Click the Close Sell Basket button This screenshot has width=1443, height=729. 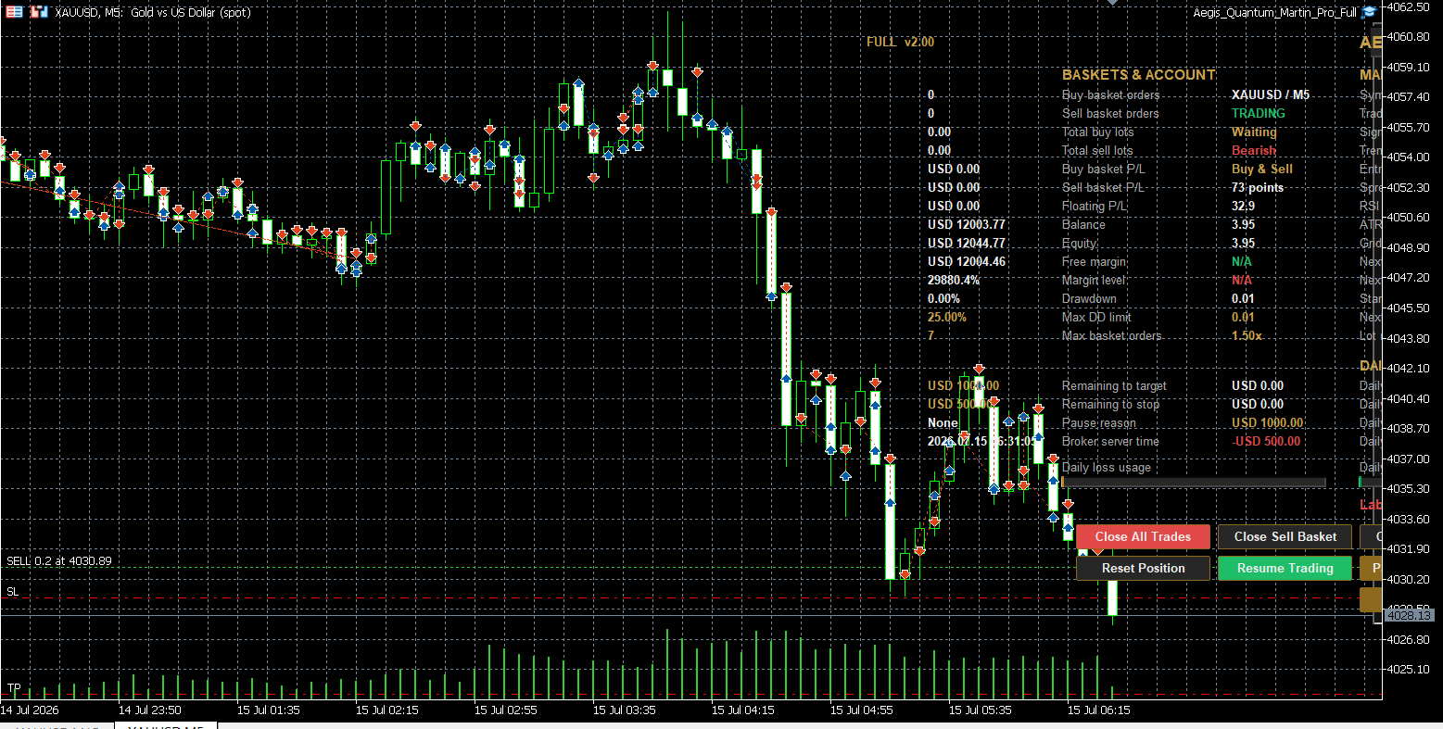[x=1285, y=536]
